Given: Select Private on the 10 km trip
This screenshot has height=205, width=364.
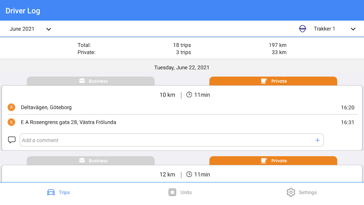Looking at the screenshot, I should pos(273,81).
